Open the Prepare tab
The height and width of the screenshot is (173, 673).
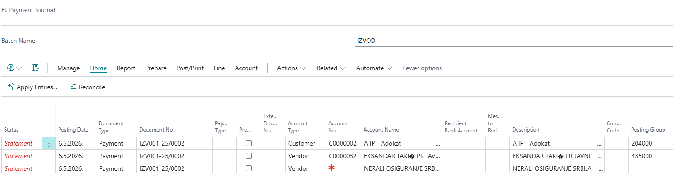pyautogui.click(x=156, y=68)
